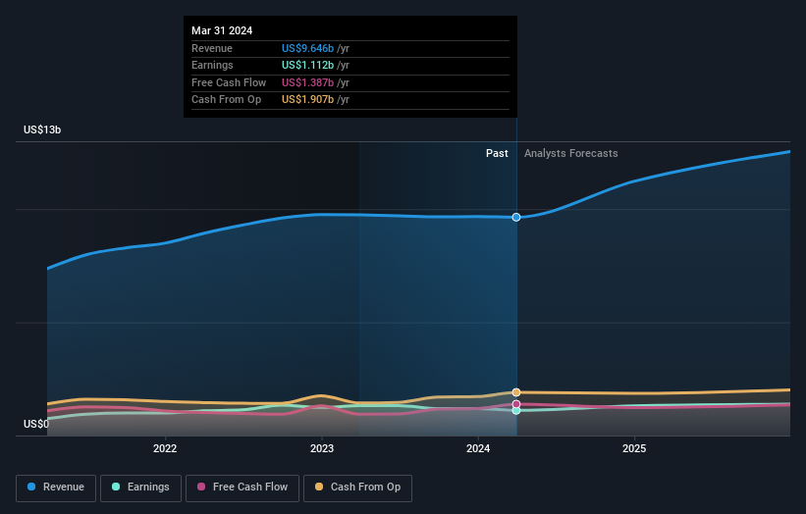The image size is (806, 514).
Task: Click the Cash From Op label in tooltip
Action: point(226,100)
